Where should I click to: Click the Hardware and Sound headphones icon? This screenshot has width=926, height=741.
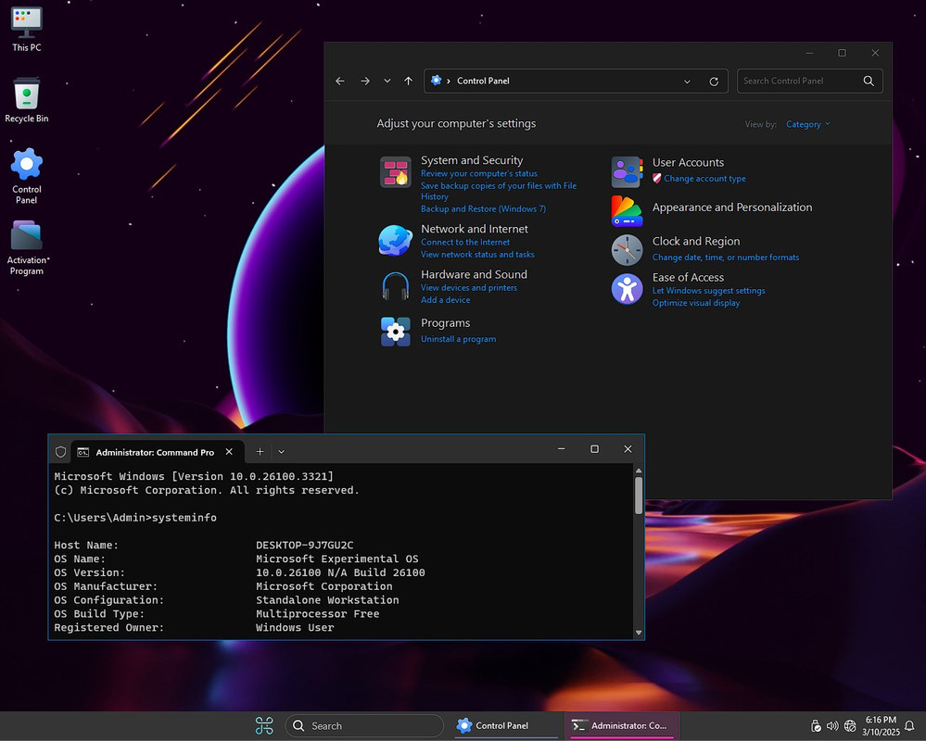coord(395,286)
